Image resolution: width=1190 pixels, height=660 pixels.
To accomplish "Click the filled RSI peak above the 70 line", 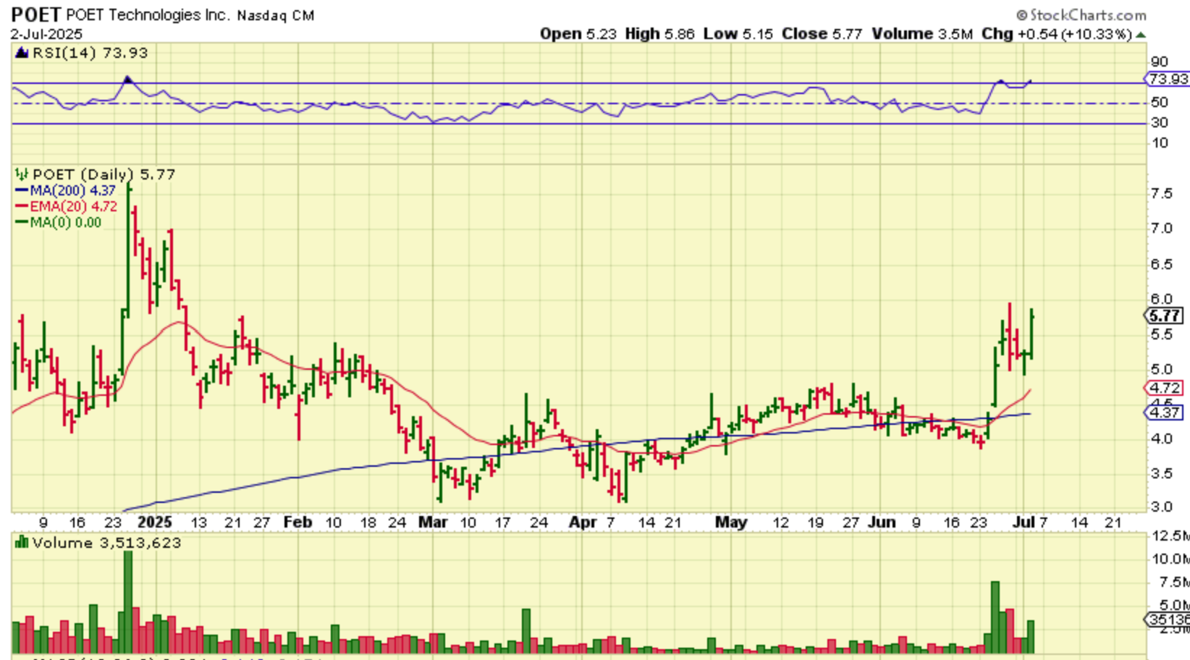I will (x=128, y=79).
